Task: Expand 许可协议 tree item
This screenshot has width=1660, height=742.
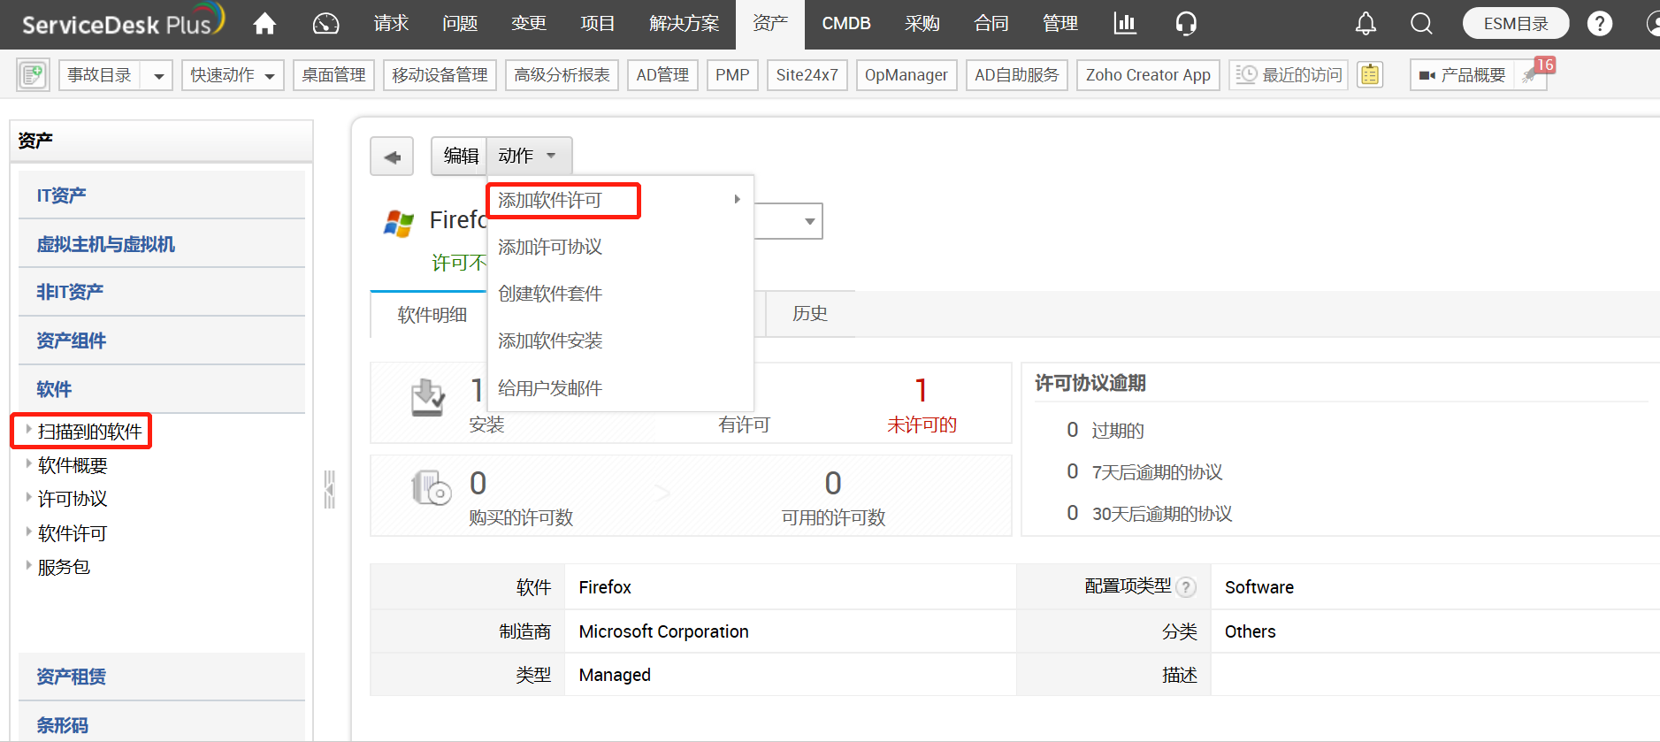Action: pyautogui.click(x=28, y=497)
